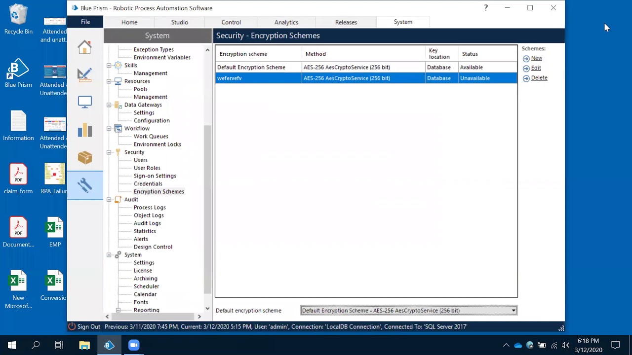
Task: Click the Edit scheme arrow icon
Action: point(526,69)
